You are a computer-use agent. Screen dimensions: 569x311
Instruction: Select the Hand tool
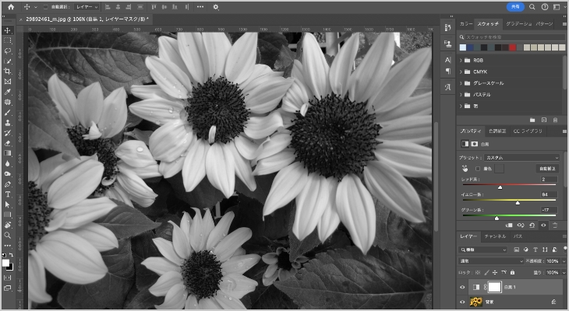7,225
